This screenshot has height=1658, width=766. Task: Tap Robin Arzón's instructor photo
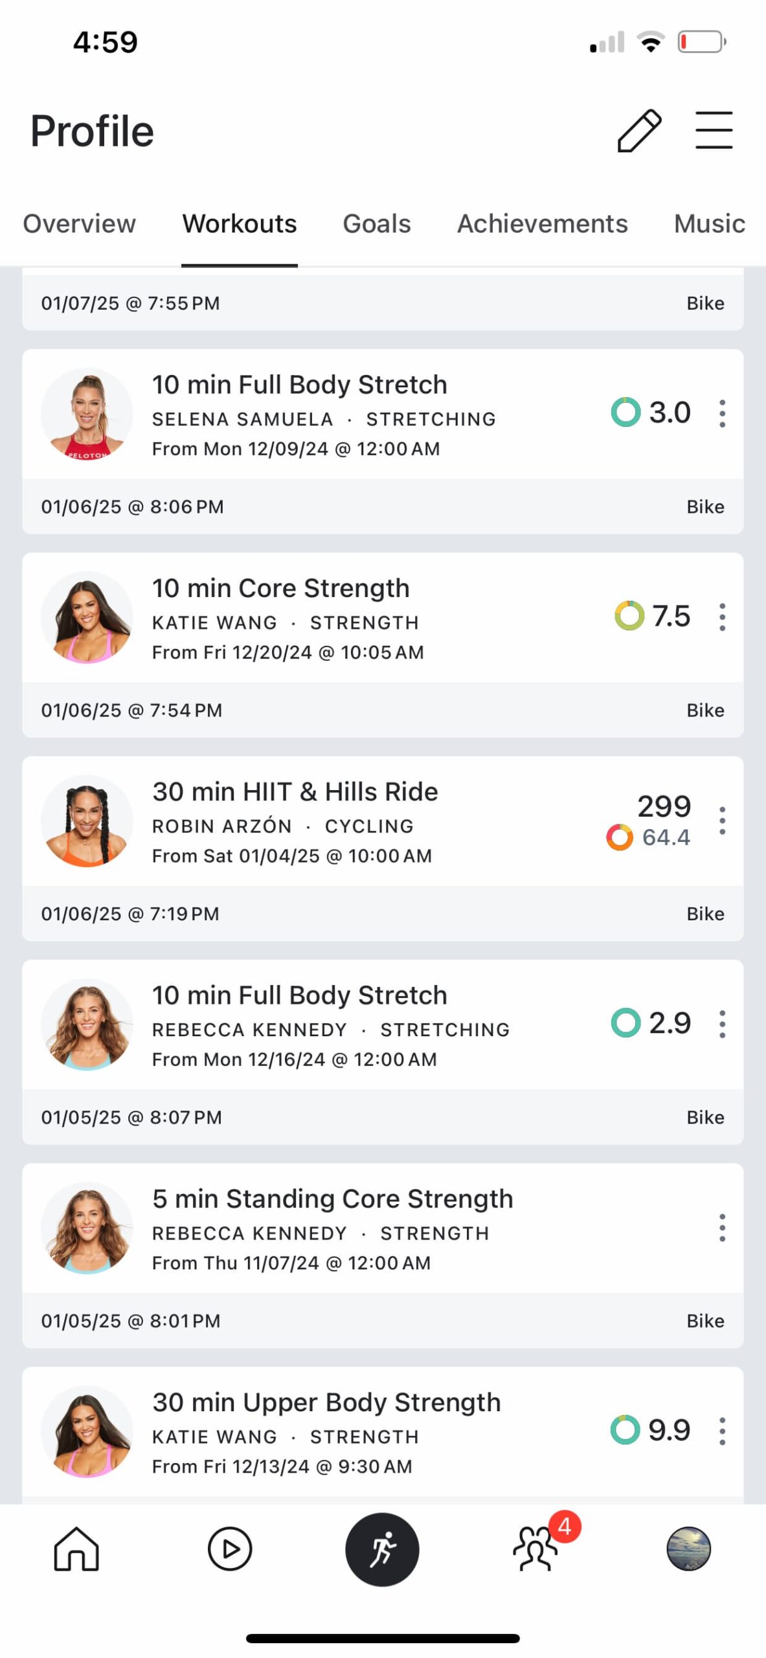(x=87, y=821)
